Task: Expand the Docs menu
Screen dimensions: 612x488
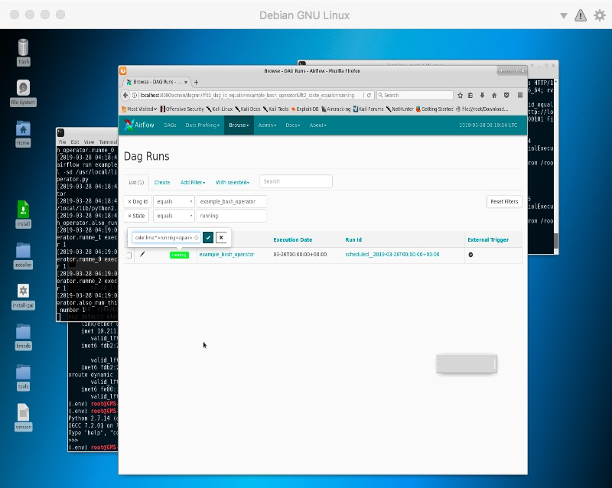Action: (x=293, y=125)
